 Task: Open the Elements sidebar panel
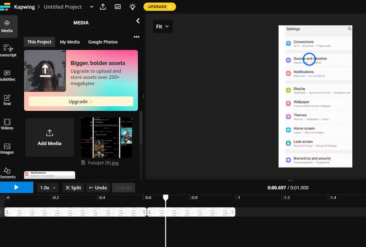point(7,173)
